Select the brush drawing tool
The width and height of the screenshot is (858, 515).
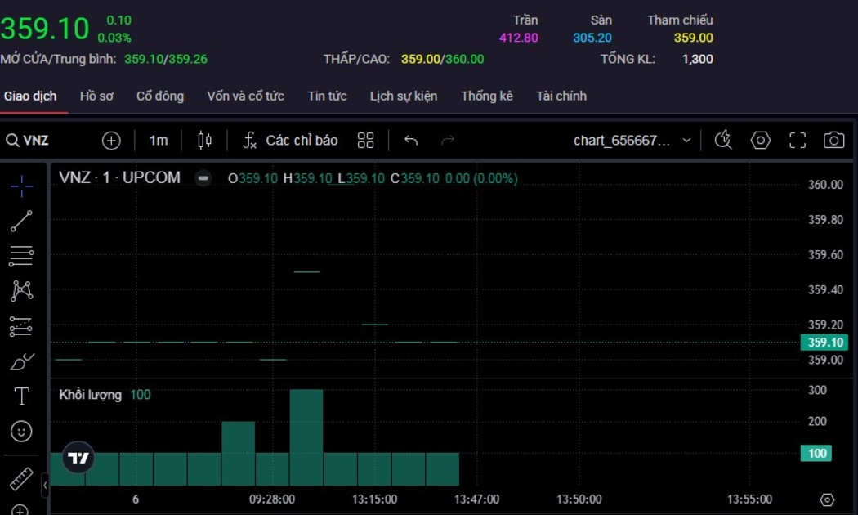pos(22,361)
